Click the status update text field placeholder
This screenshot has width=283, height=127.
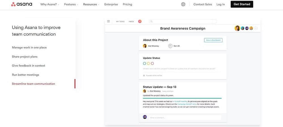pos(179,68)
